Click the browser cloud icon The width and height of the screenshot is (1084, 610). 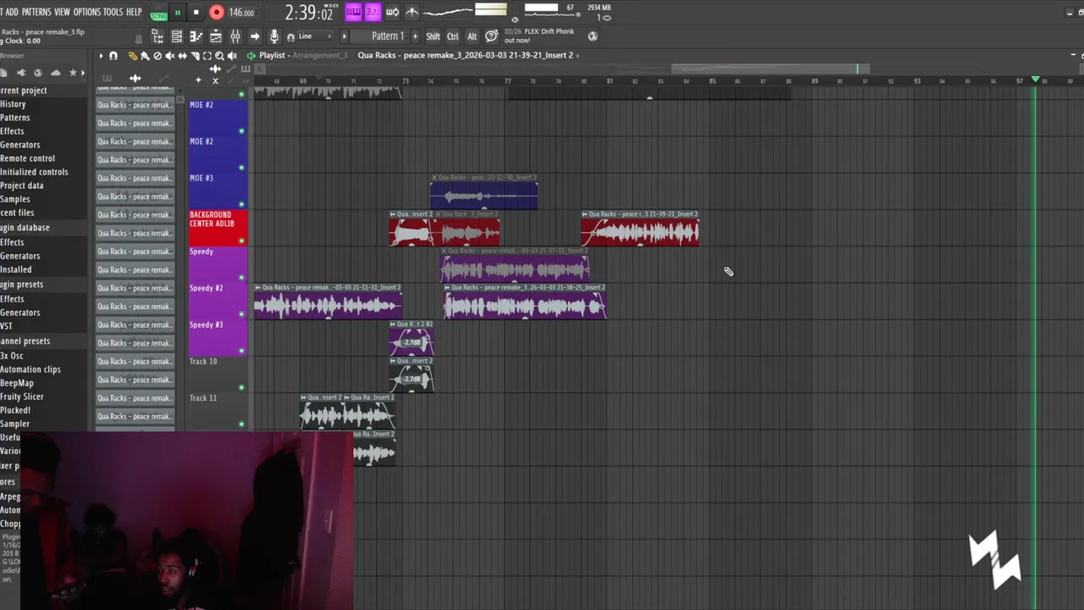pos(55,73)
